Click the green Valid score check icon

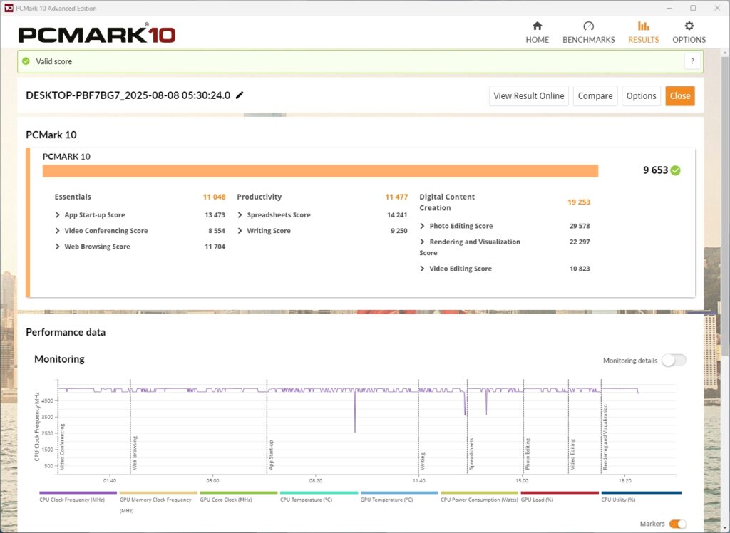(26, 61)
